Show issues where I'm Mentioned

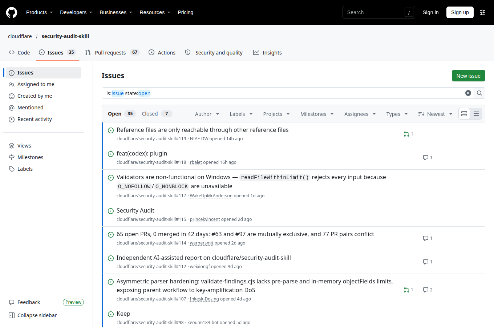pyautogui.click(x=44, y=108)
